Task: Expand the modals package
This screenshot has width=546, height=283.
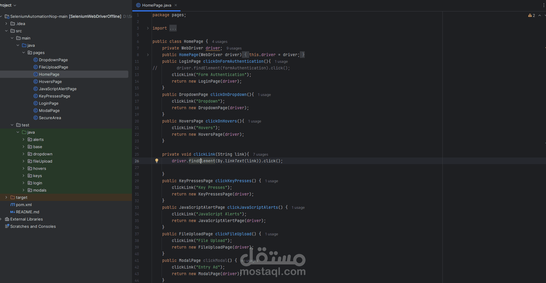Action: point(24,190)
